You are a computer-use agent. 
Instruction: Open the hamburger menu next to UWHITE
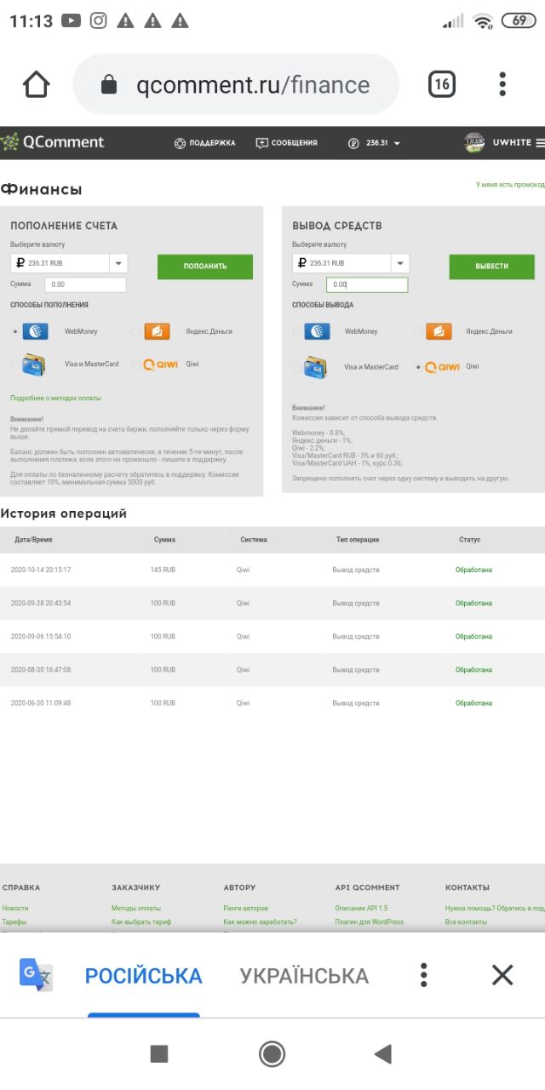coord(540,143)
